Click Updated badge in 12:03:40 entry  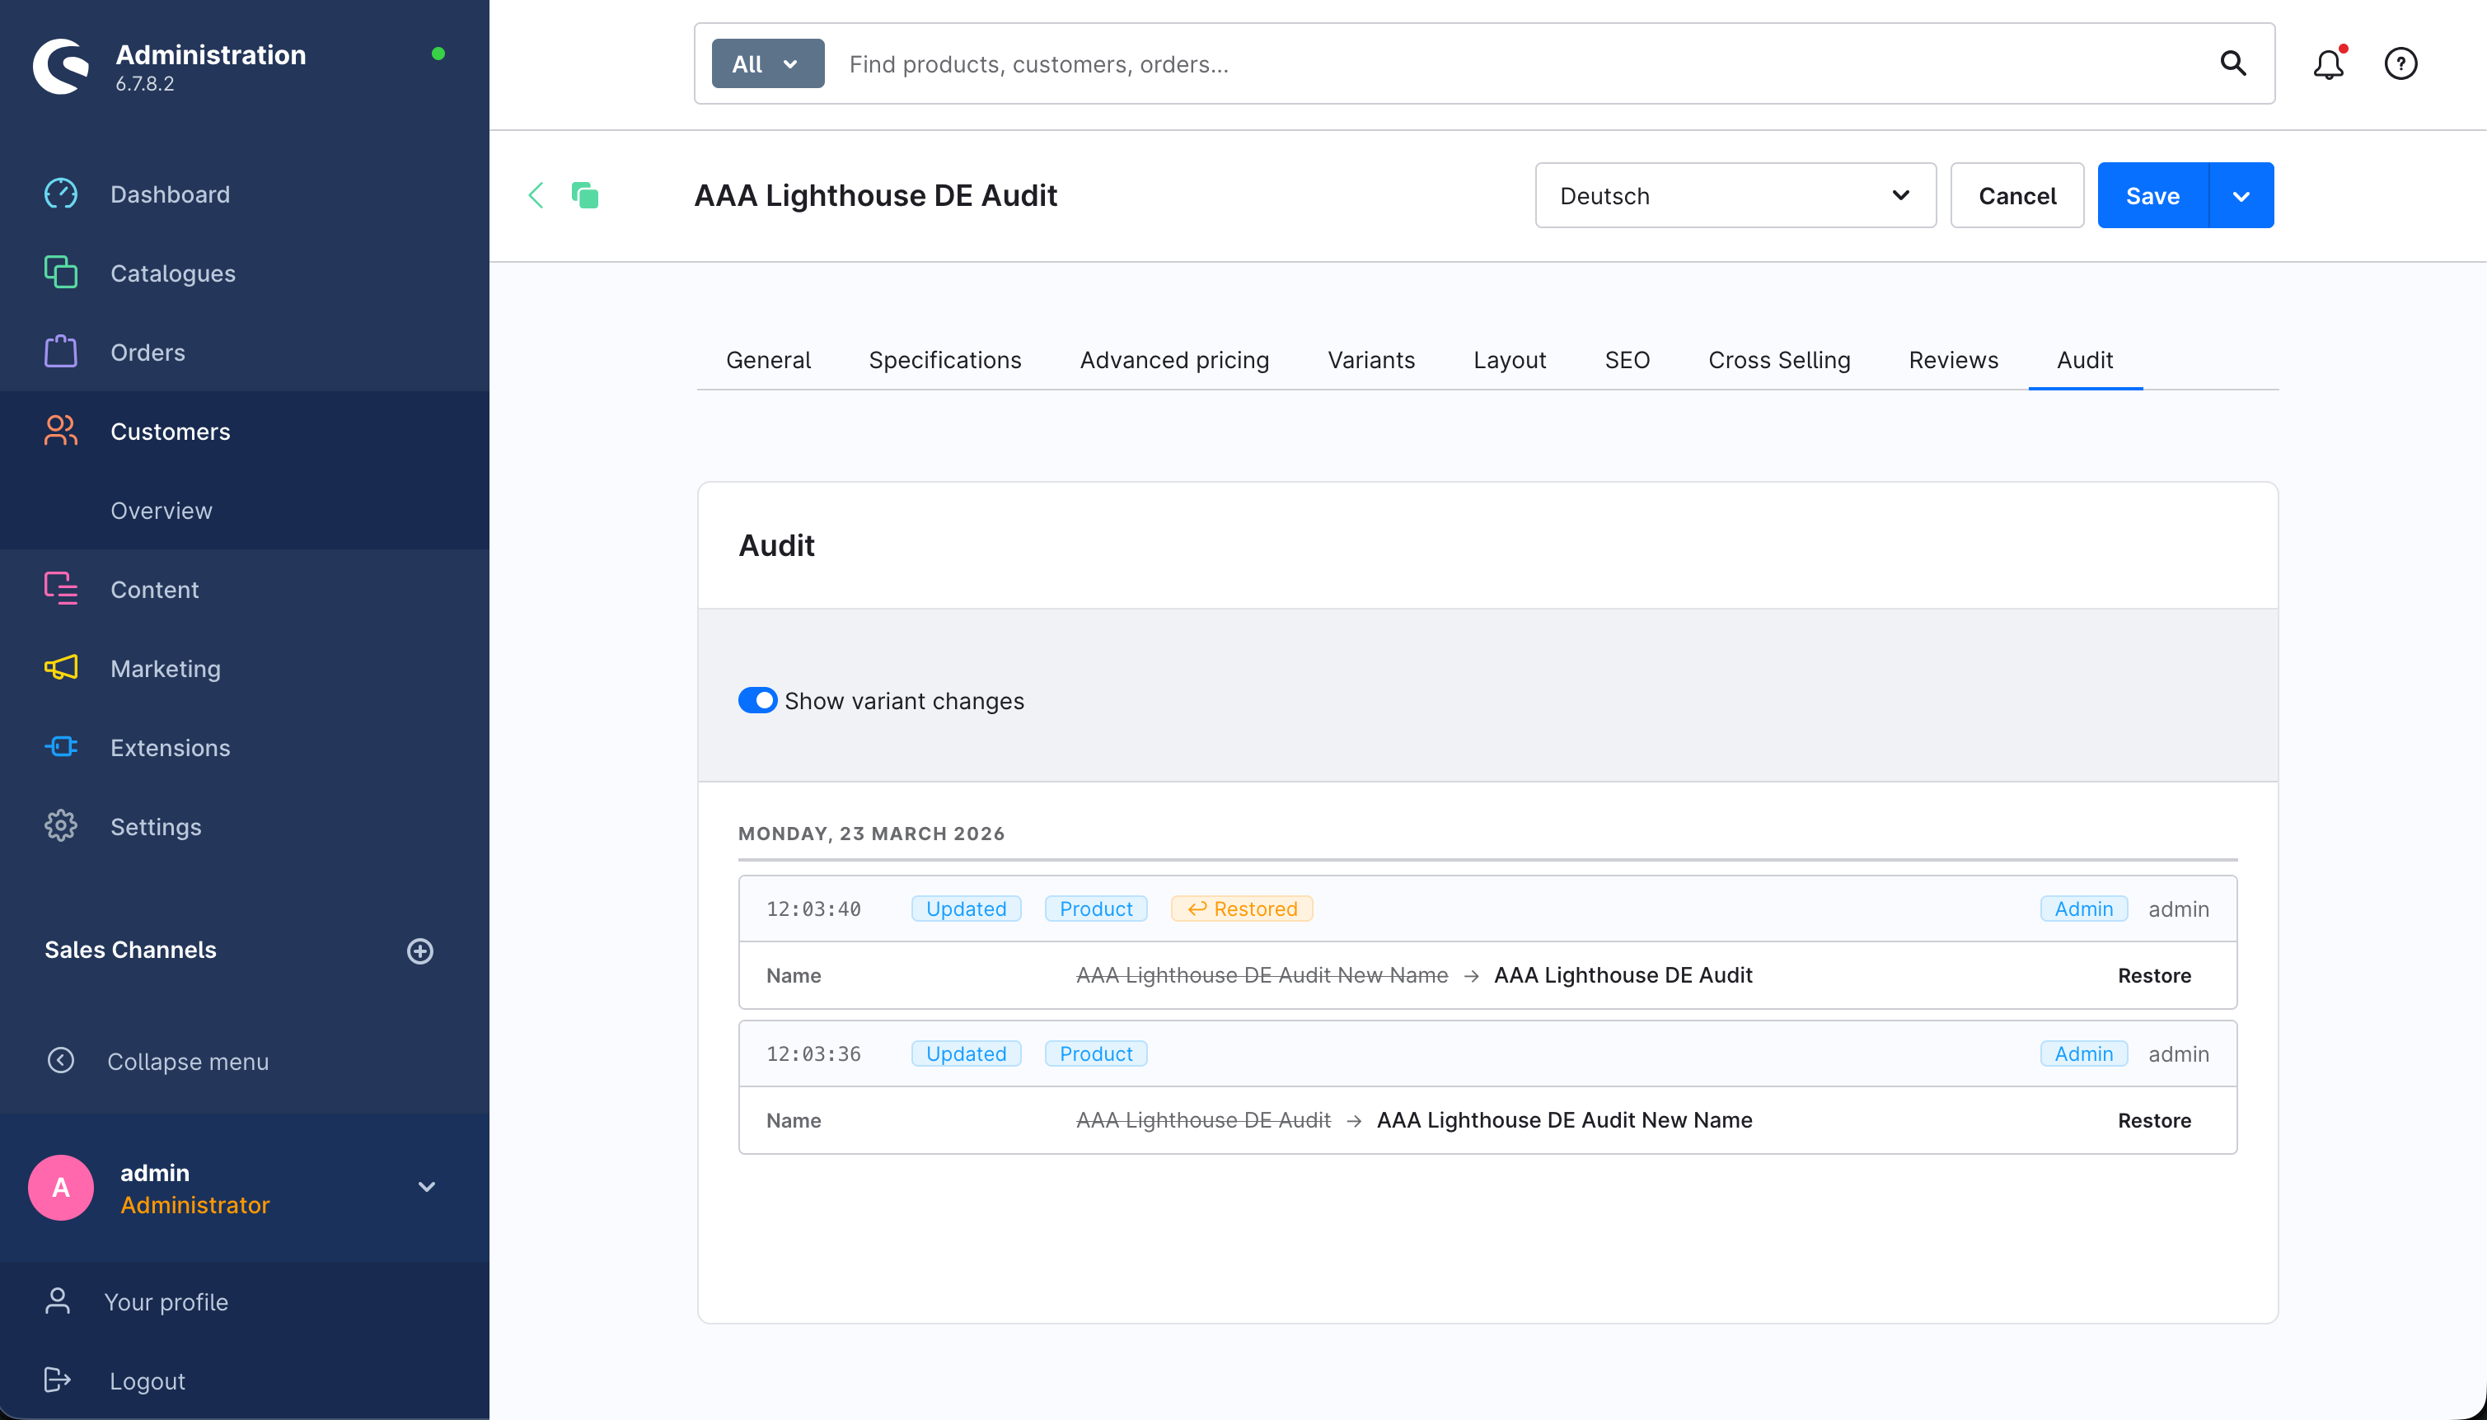[965, 908]
